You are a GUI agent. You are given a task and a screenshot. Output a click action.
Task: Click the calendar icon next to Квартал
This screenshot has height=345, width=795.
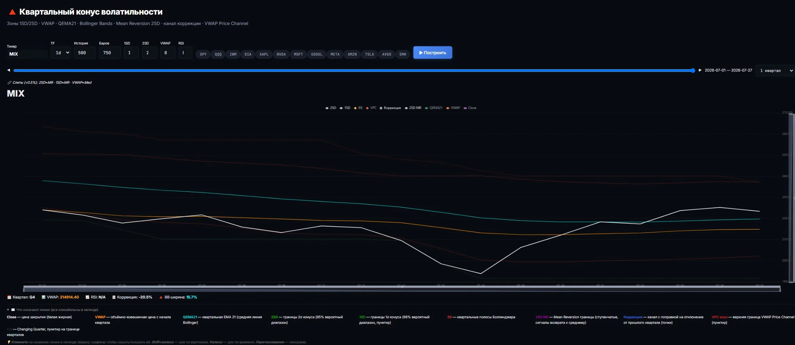9,297
